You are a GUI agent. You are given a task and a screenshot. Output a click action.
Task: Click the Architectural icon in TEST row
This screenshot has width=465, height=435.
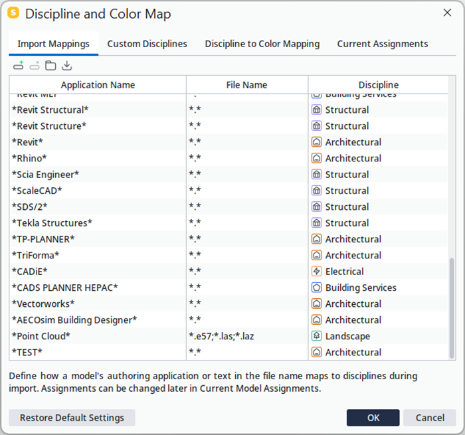pyautogui.click(x=316, y=352)
